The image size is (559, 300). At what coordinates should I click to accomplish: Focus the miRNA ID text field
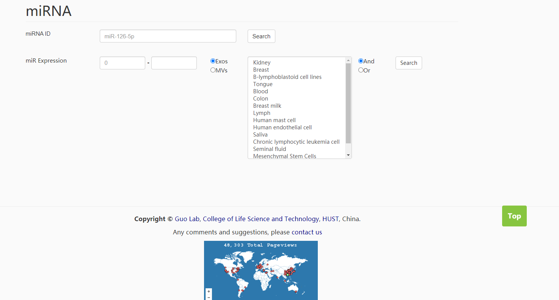point(168,36)
